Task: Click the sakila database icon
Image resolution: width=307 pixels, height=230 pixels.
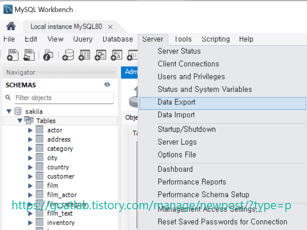Action: coord(18,111)
